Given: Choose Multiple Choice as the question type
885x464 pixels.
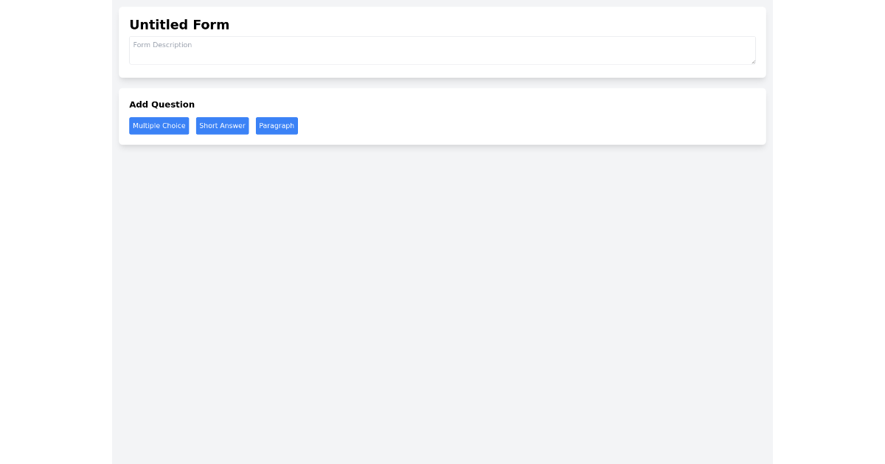Looking at the screenshot, I should 159,125.
